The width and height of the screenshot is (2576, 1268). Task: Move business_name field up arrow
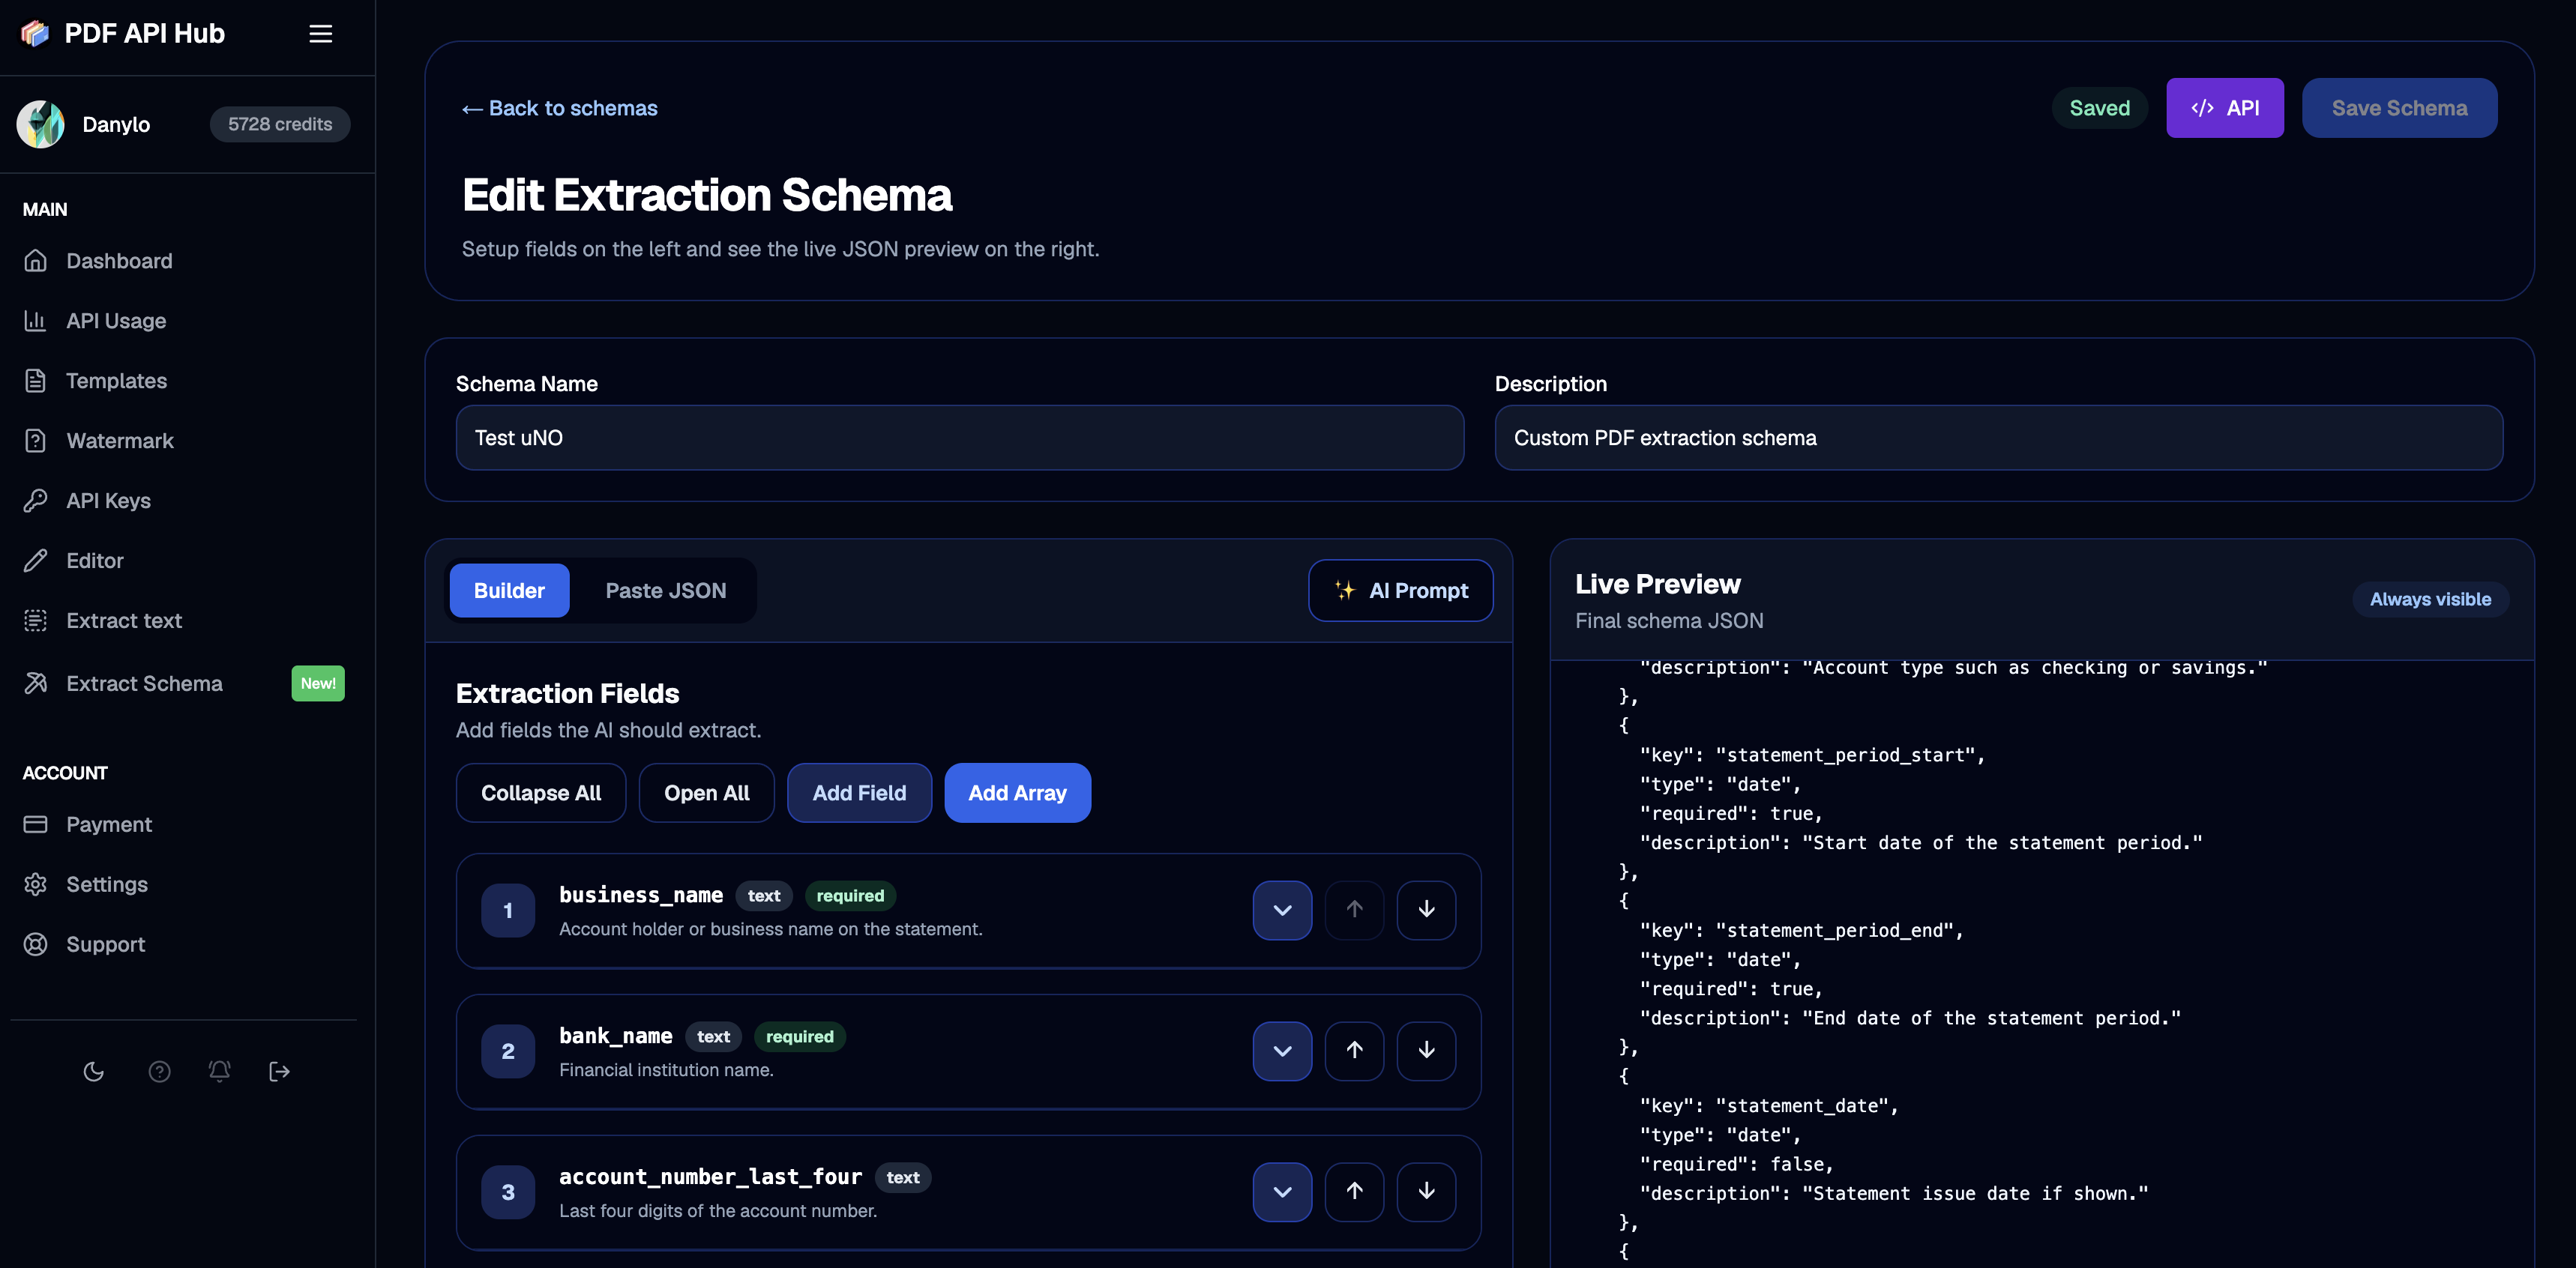coord(1354,909)
